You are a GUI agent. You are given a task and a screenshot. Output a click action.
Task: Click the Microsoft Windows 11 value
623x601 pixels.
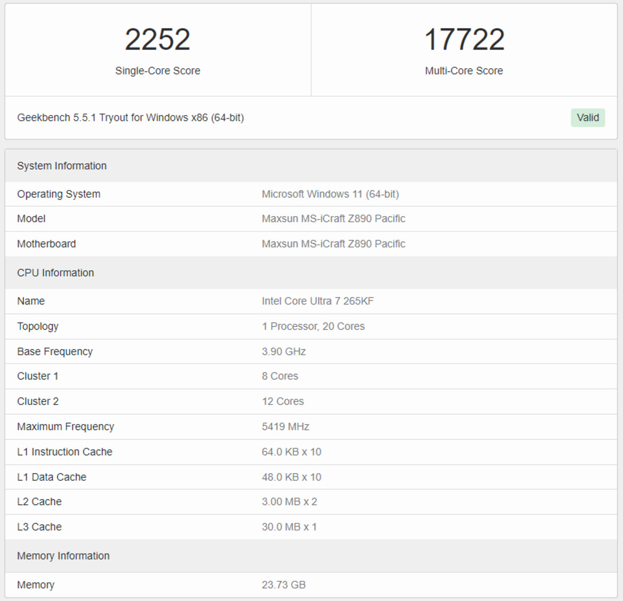click(x=330, y=194)
